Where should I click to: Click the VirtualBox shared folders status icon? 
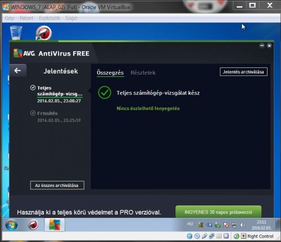(219, 236)
